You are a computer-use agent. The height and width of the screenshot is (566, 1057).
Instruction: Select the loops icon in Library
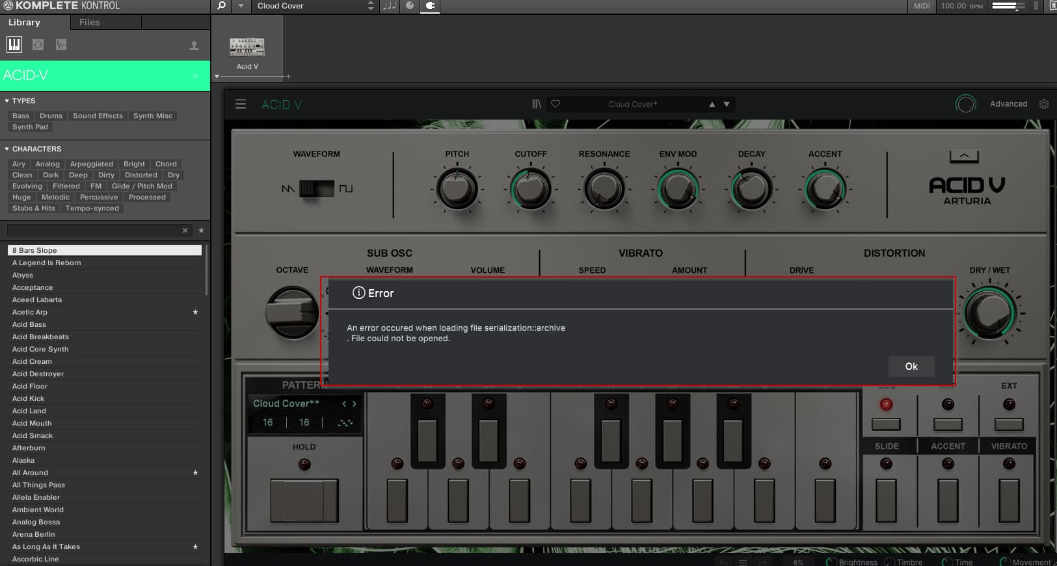[x=38, y=44]
